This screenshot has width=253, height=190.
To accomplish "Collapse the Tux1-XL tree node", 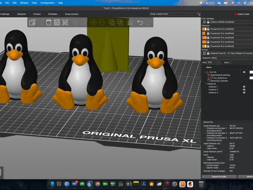I will [x=205, y=72].
